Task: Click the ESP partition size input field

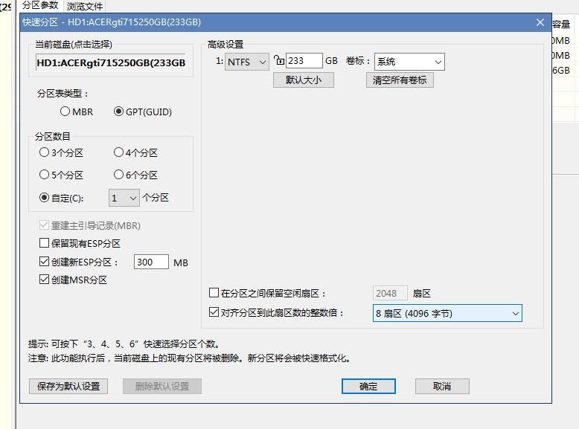Action: [151, 262]
